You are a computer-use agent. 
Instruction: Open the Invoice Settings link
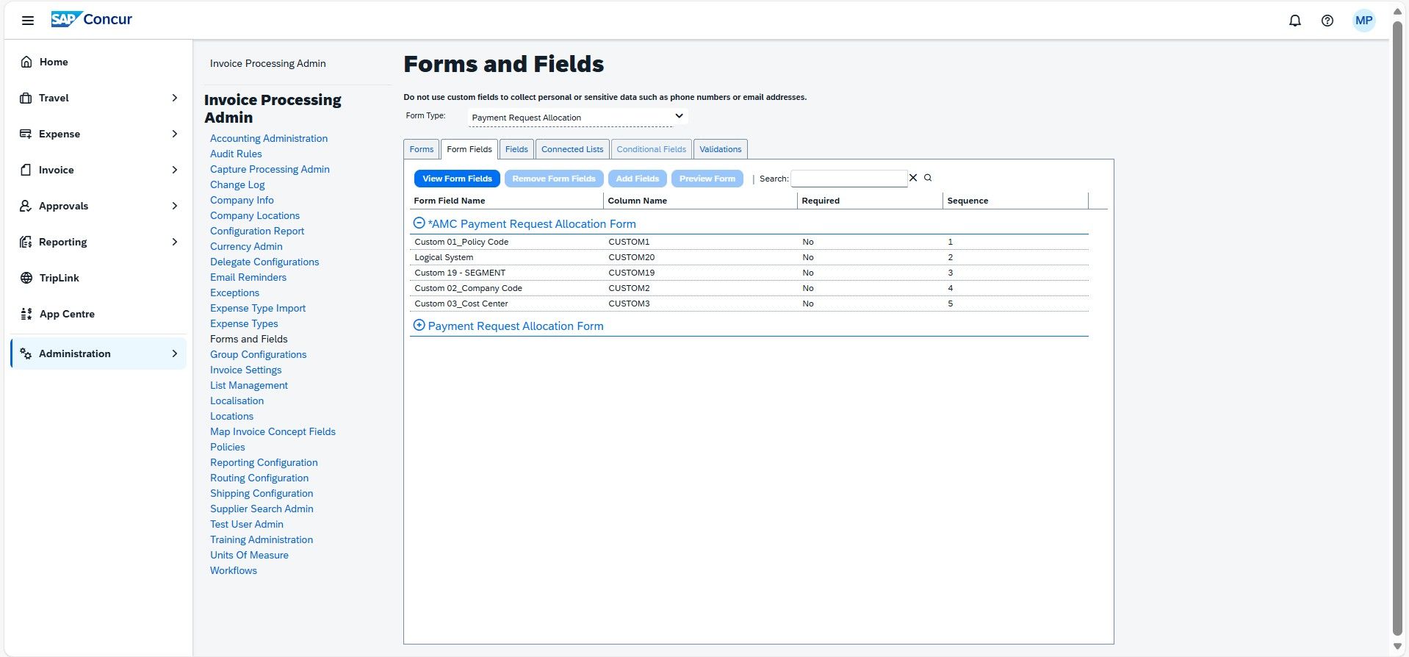(246, 370)
